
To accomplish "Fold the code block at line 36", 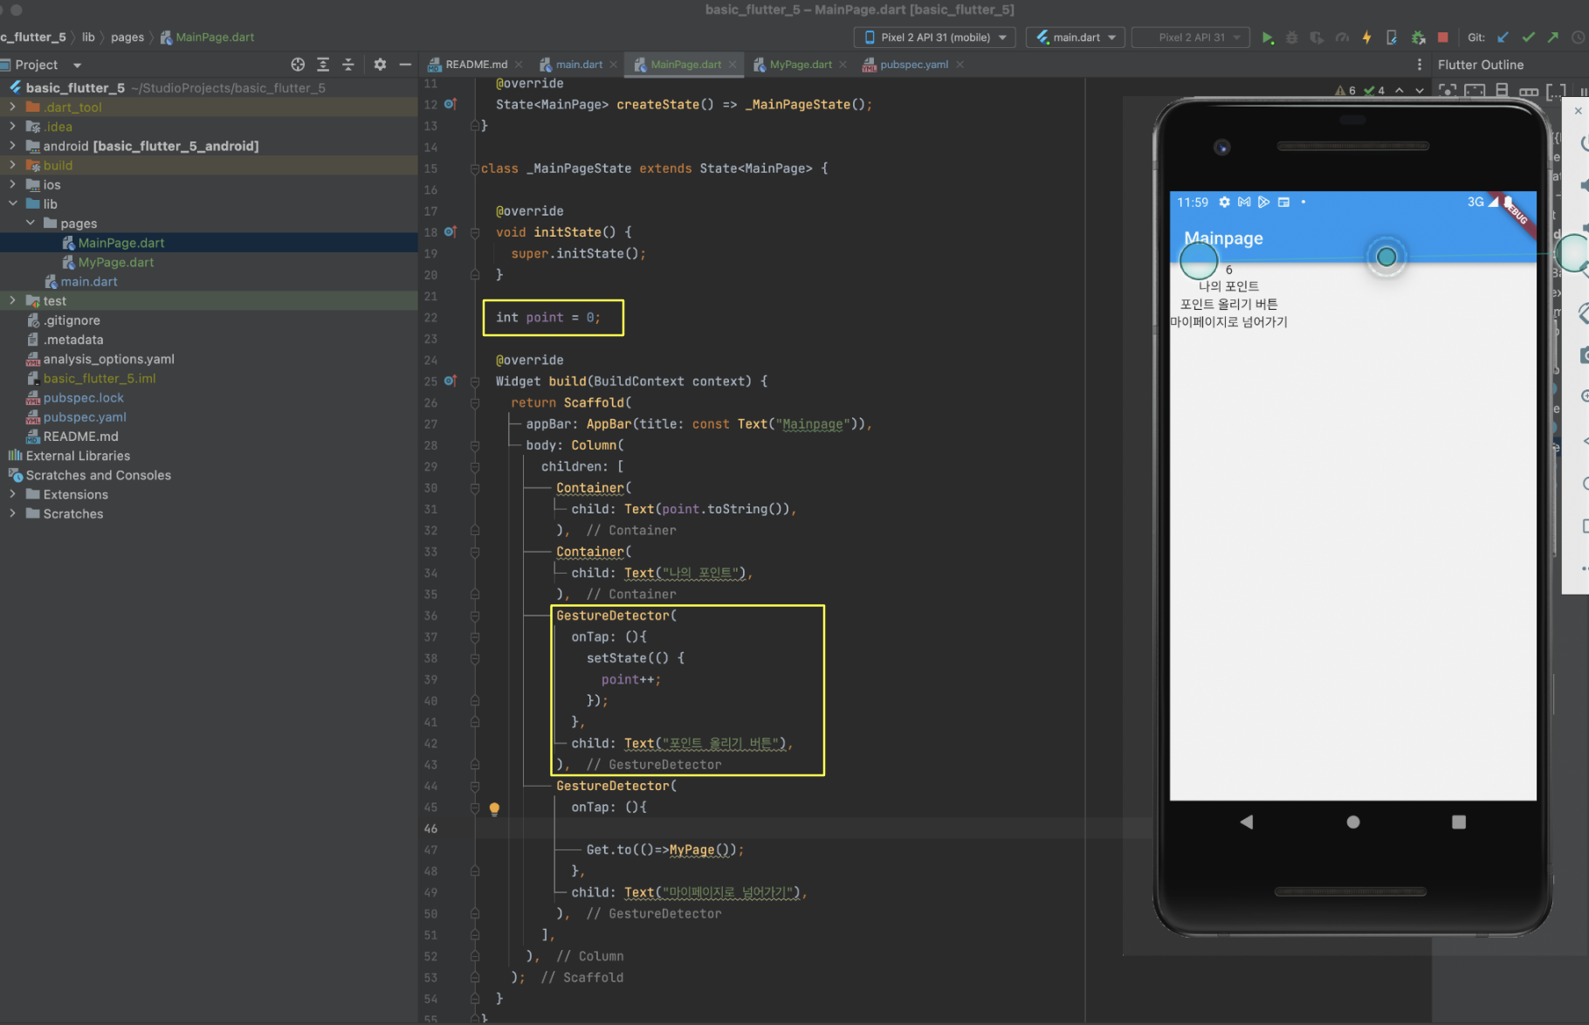I will coord(475,616).
